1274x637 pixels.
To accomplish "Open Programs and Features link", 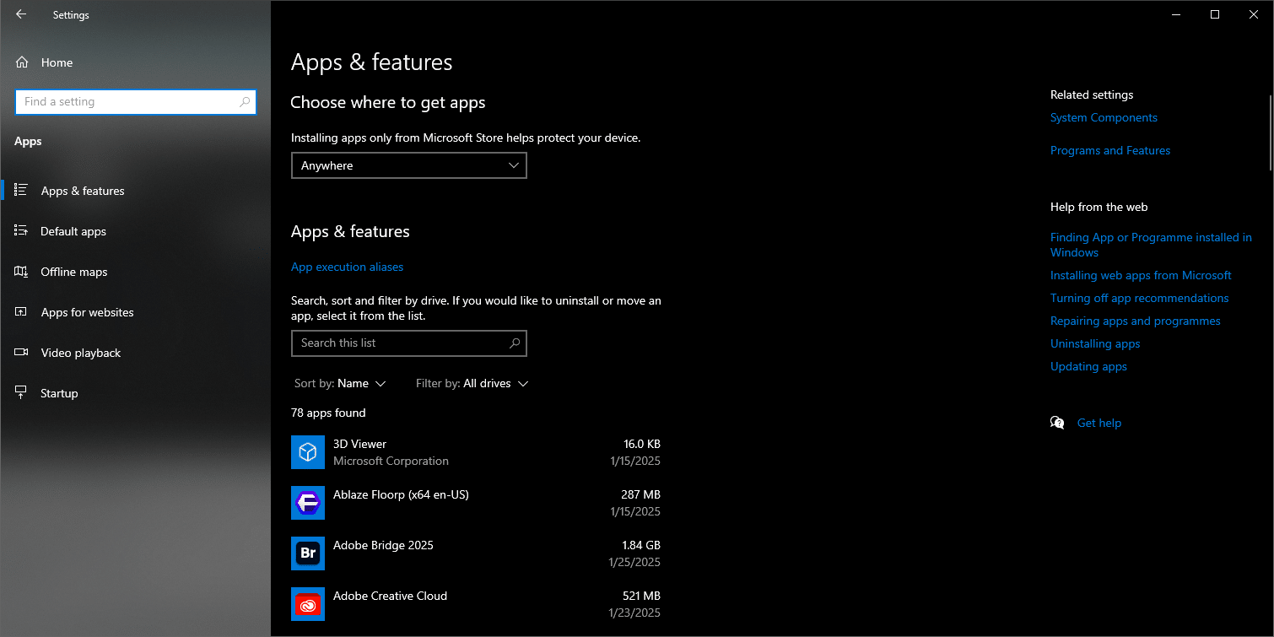I will pyautogui.click(x=1109, y=150).
